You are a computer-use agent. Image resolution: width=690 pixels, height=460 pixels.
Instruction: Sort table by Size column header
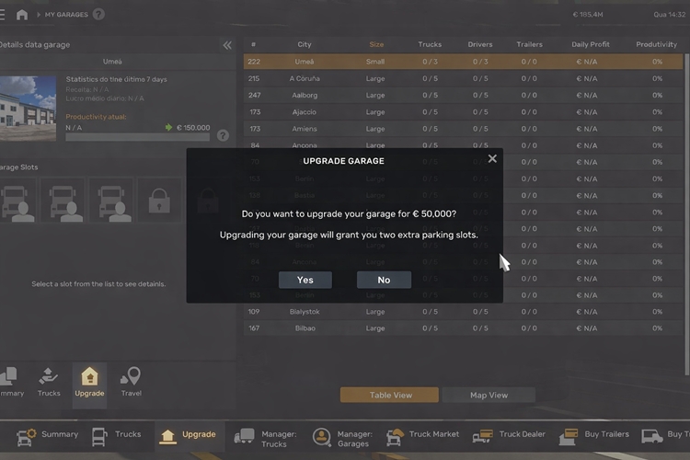coord(376,44)
